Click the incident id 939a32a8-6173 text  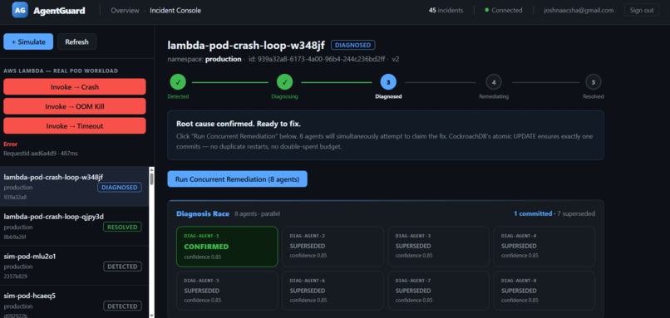[x=316, y=59]
